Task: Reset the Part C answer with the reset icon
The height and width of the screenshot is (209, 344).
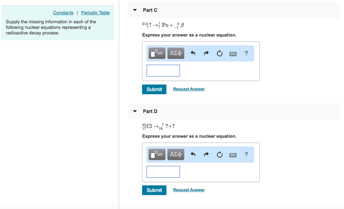Action: pyautogui.click(x=219, y=53)
